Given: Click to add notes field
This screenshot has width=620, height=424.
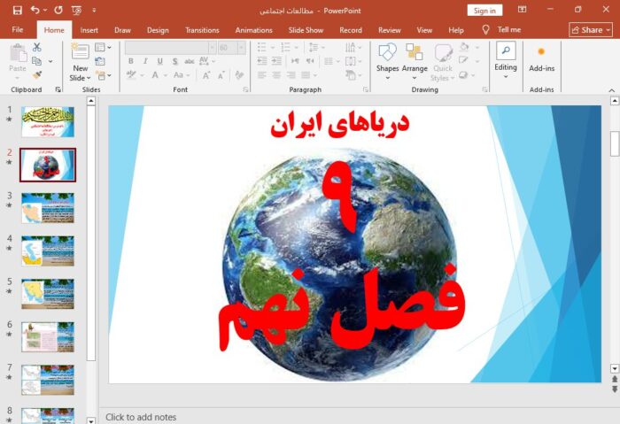Looking at the screenshot, I should (141, 417).
